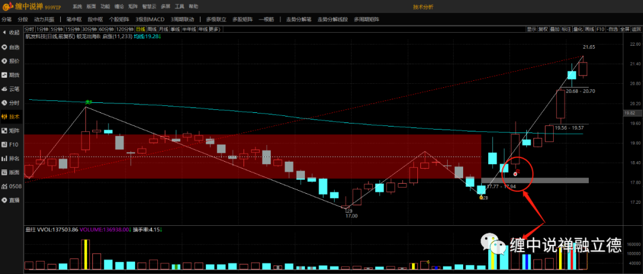This screenshot has height=274, width=643.
Task: Toggle 笔中枢 display
Action: pos(74,19)
